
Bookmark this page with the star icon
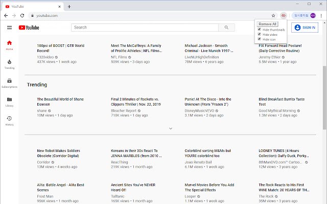[x=273, y=16]
